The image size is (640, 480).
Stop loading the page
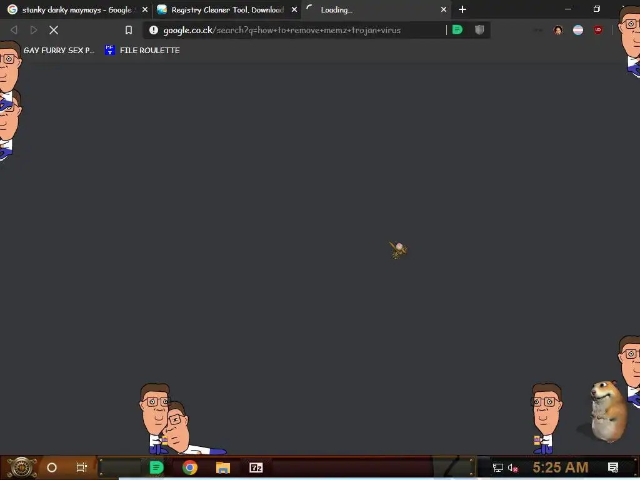click(54, 30)
